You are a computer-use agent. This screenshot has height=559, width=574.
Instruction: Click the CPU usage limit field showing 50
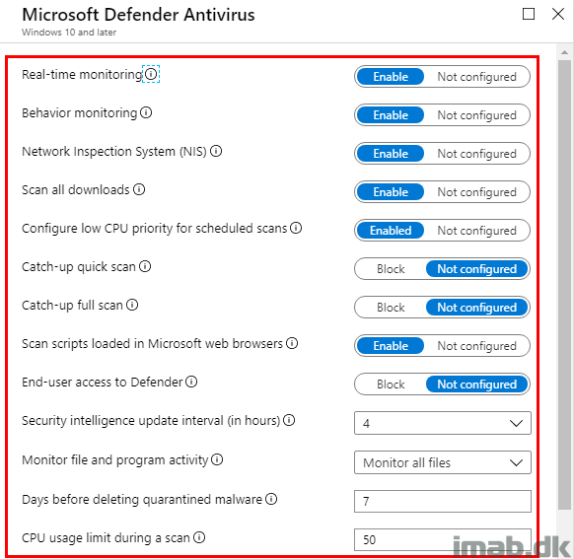coord(442,539)
